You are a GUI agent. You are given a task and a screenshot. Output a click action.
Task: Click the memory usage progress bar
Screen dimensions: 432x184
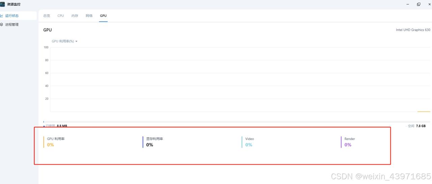pos(236,122)
